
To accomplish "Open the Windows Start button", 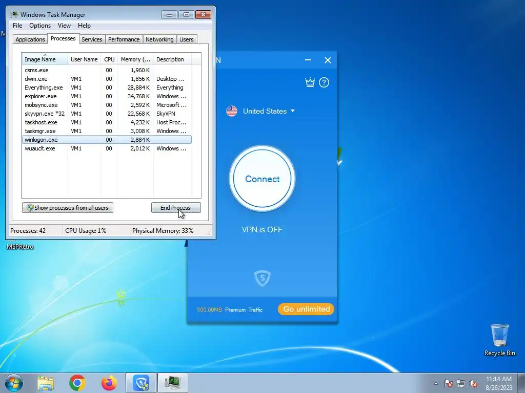I will click(x=14, y=383).
